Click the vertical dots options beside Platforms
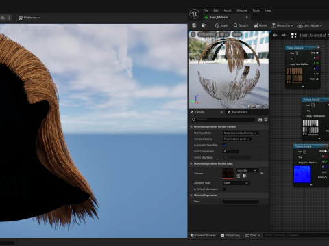Screen dimensions: 329x246 pyautogui.click(x=9, y=18)
